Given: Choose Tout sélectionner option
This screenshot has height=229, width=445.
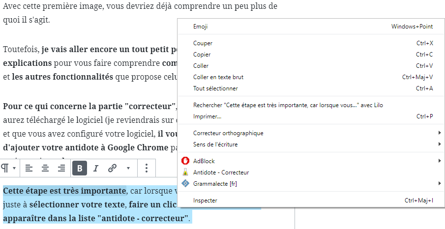Looking at the screenshot, I should point(215,88).
